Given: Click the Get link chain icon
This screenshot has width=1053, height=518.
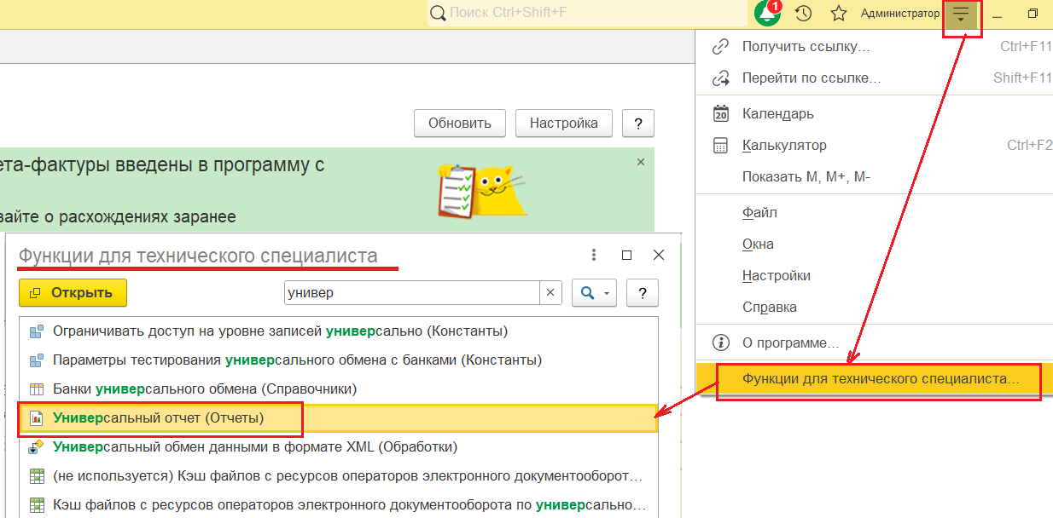Looking at the screenshot, I should (721, 46).
